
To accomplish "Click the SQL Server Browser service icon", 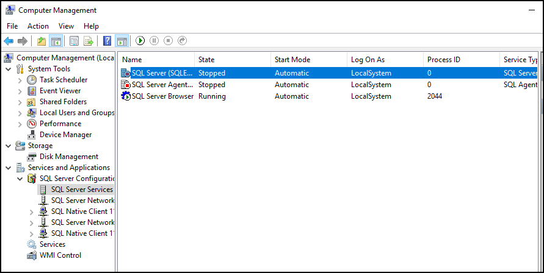I will click(x=126, y=96).
